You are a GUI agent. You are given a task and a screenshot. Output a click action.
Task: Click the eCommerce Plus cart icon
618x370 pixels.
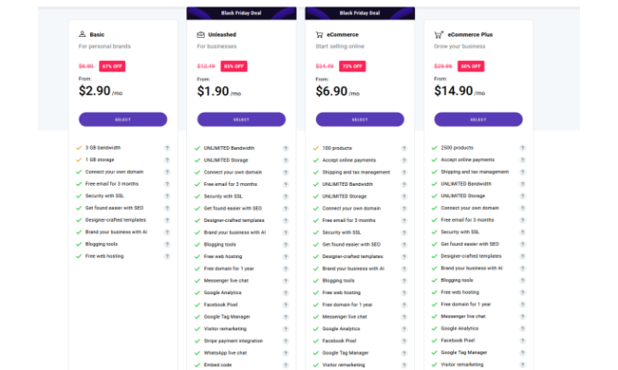tap(438, 34)
